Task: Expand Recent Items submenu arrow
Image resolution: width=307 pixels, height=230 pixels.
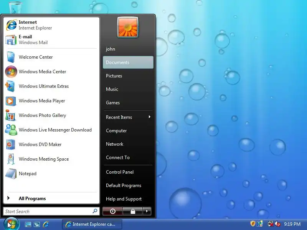Action: (150, 117)
